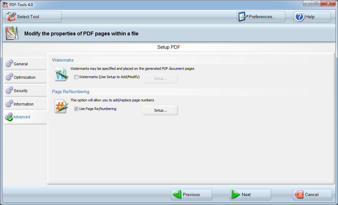Open Preferences via its checklist icon

[242, 16]
